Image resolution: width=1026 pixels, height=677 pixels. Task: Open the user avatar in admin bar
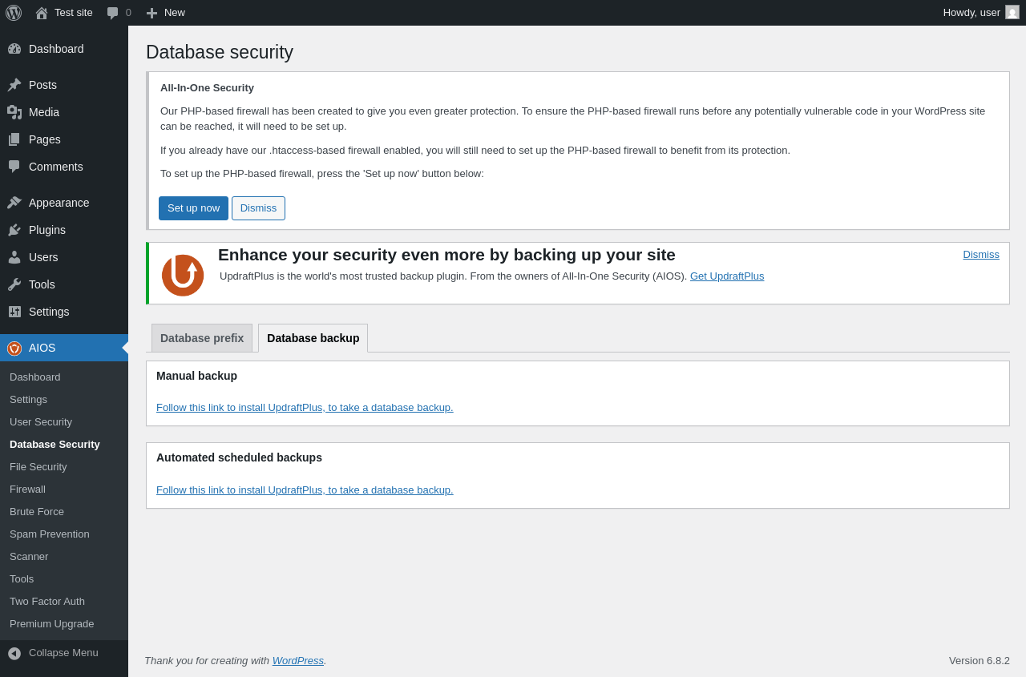point(1012,12)
